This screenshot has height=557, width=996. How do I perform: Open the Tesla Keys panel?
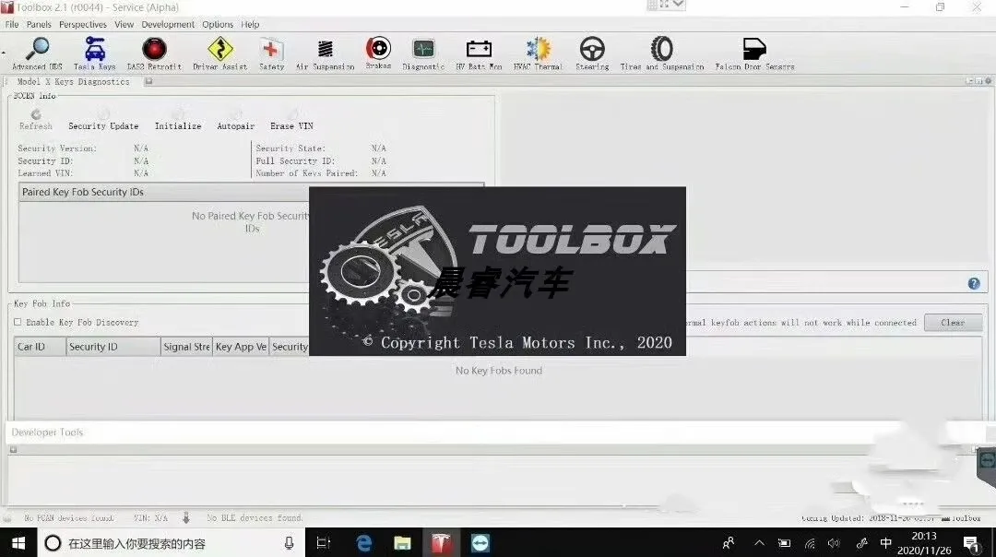(95, 53)
